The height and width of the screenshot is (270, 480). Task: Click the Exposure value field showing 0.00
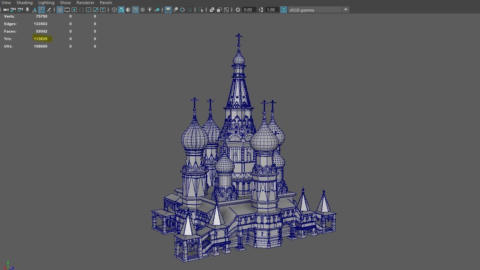point(249,10)
